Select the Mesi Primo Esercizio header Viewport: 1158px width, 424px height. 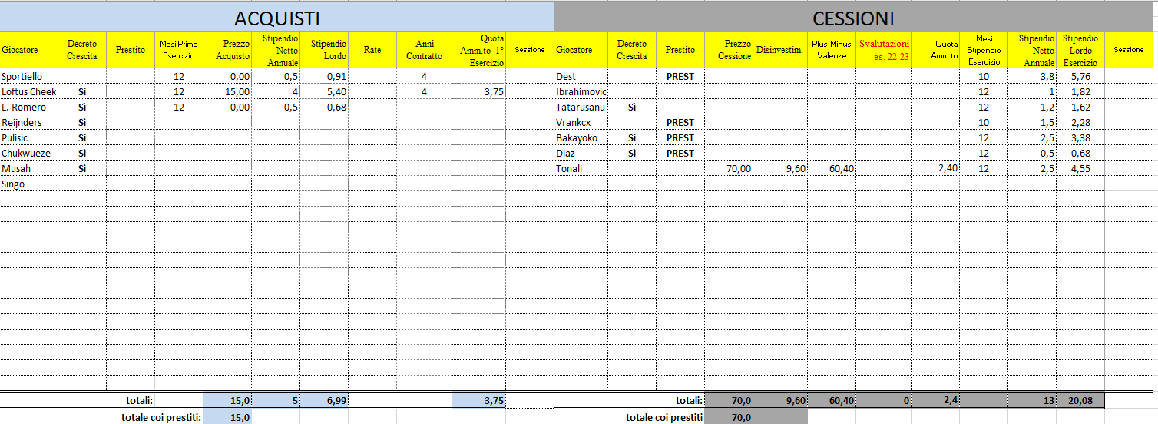click(179, 50)
